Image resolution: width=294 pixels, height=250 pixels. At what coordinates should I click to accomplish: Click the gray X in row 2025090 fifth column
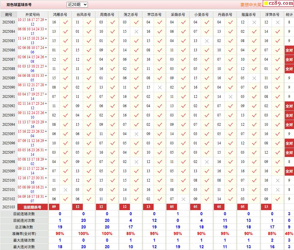[x=160, y=87]
